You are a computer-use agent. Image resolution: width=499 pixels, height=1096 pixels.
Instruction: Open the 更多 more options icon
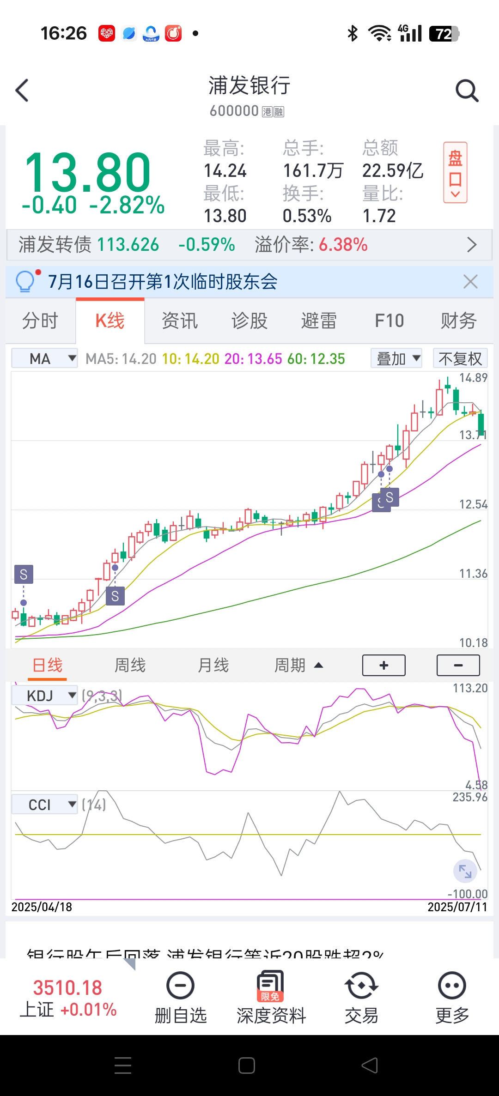pyautogui.click(x=452, y=986)
